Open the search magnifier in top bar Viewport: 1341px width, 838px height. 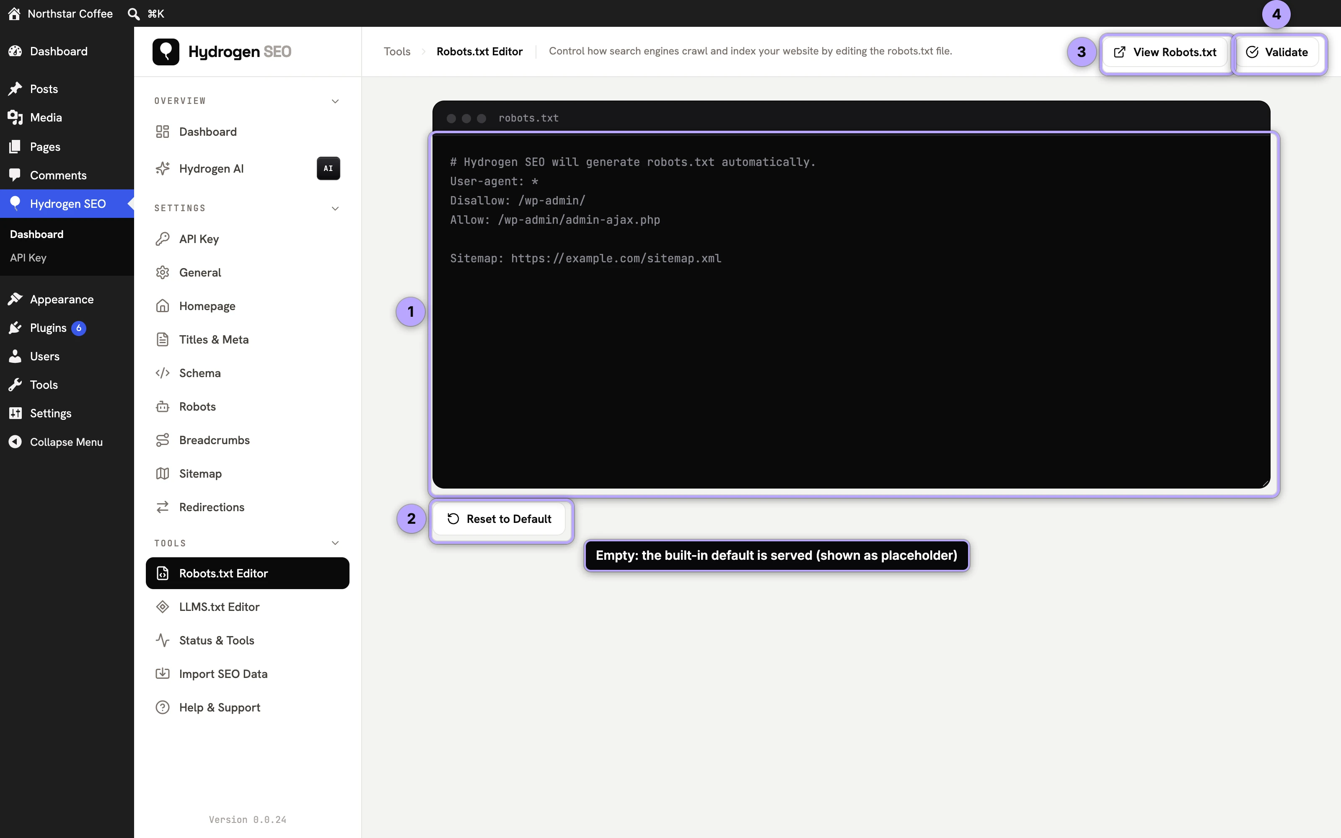point(134,14)
